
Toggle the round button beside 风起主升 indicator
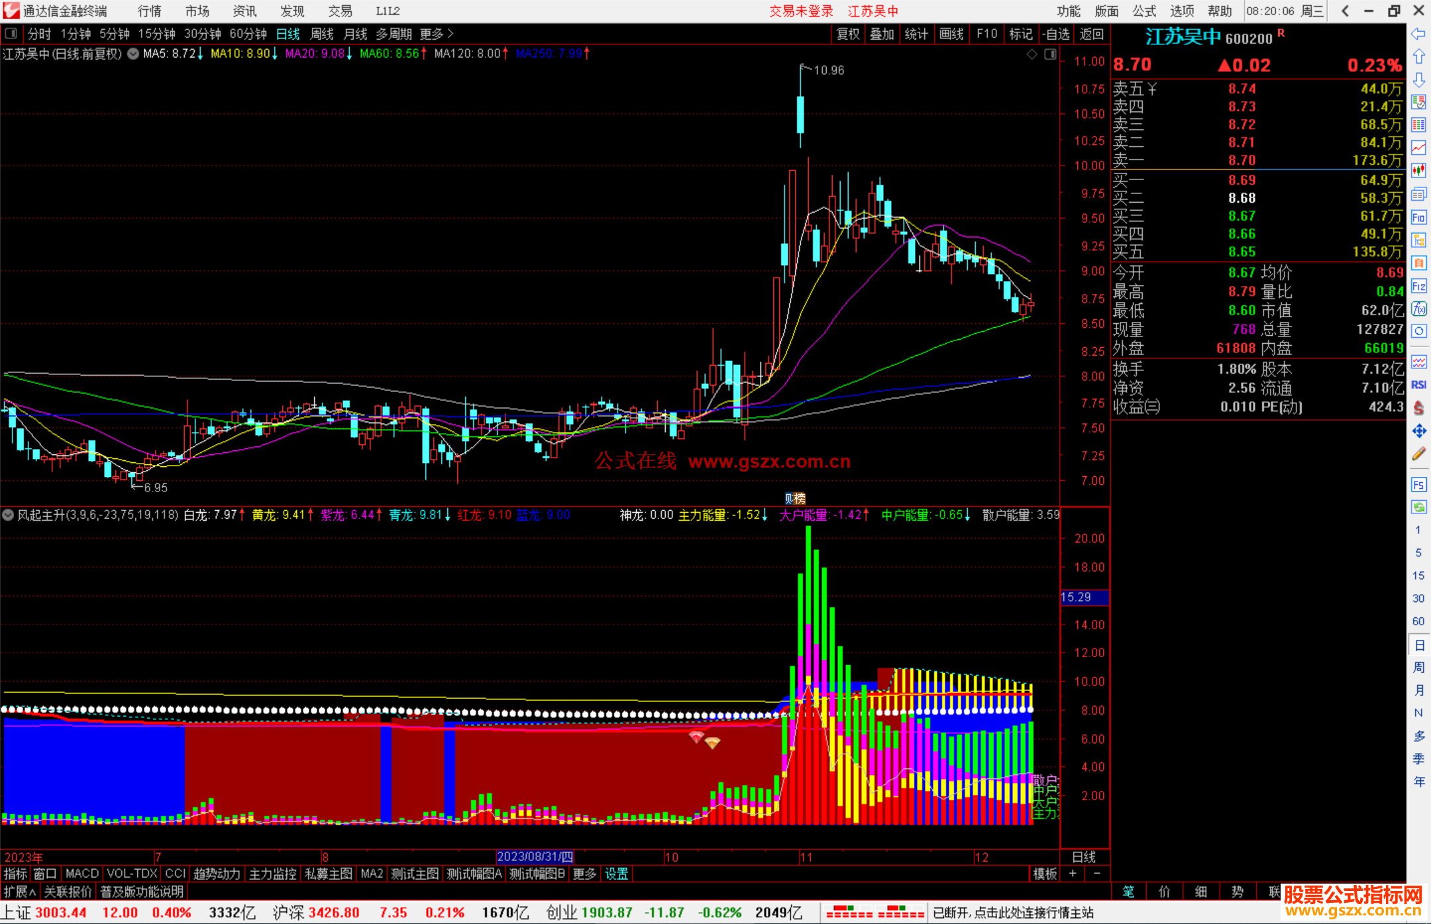coord(8,515)
